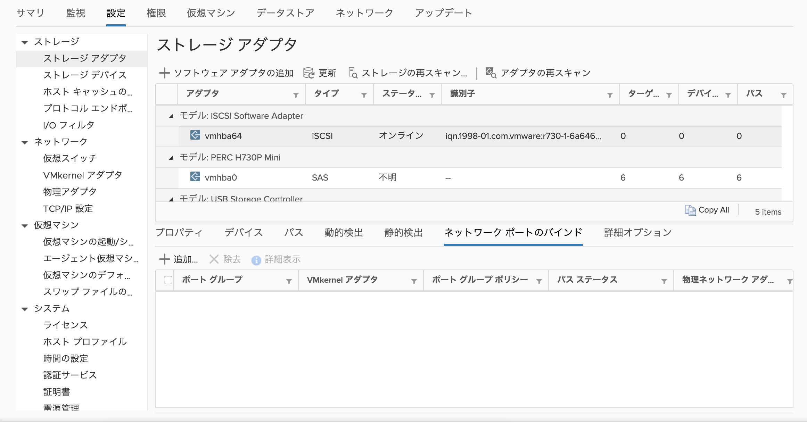Select 証明書 in sidebar
807x423 pixels.
point(57,392)
